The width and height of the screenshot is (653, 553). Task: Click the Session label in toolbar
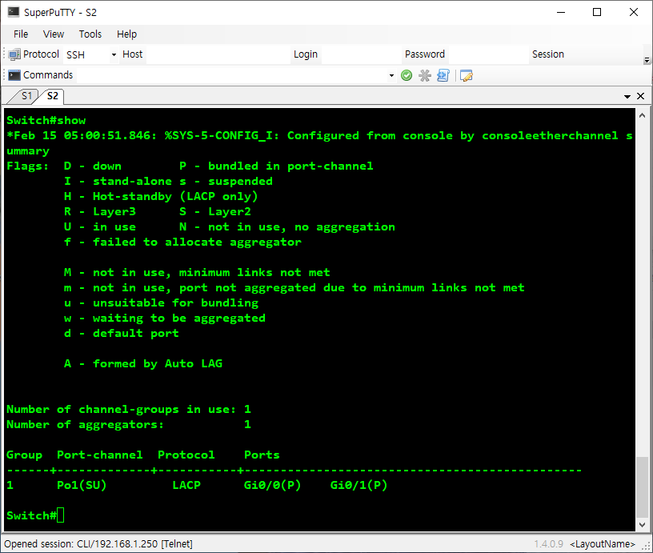point(547,54)
